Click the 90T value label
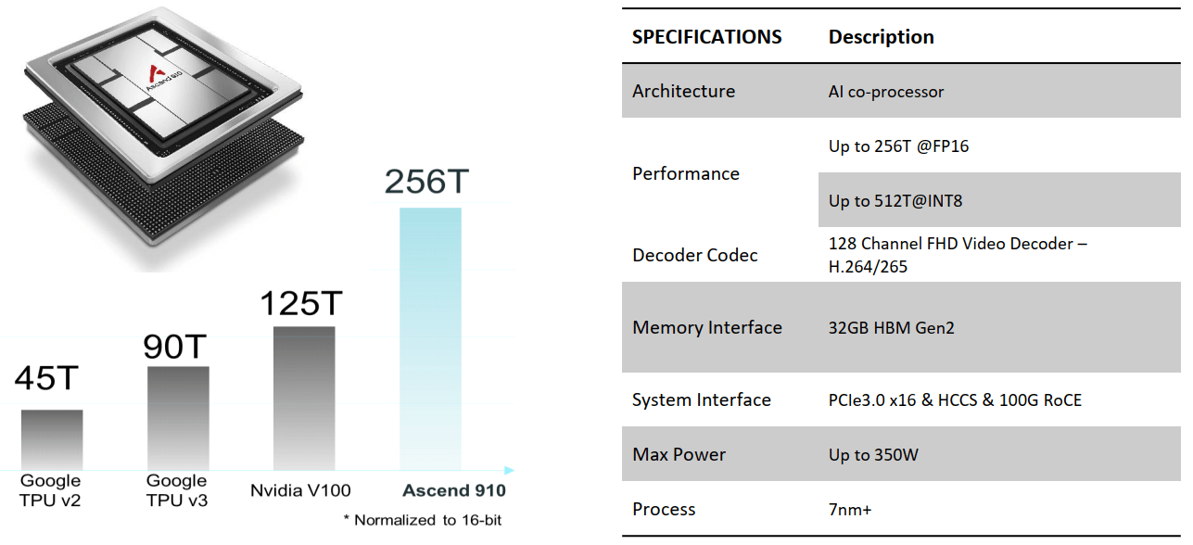1193x545 pixels. 174,346
